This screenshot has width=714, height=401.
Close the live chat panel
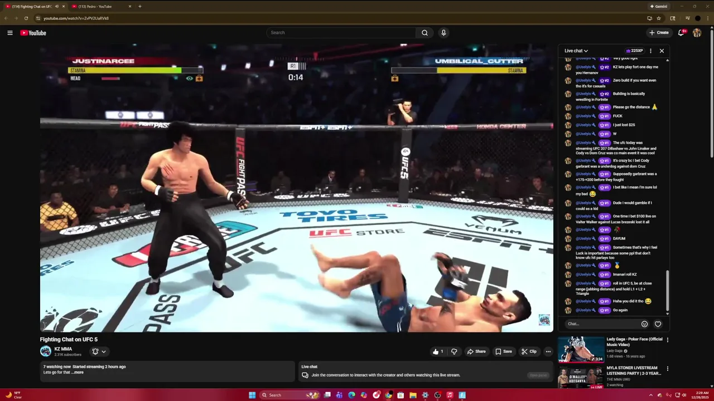pos(662,51)
